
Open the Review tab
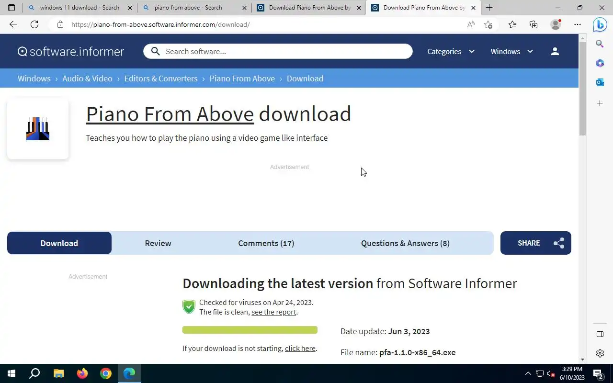tap(158, 243)
